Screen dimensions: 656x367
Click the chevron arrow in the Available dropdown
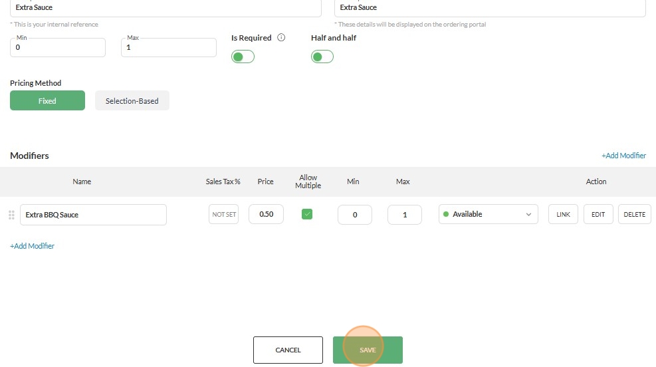529,214
